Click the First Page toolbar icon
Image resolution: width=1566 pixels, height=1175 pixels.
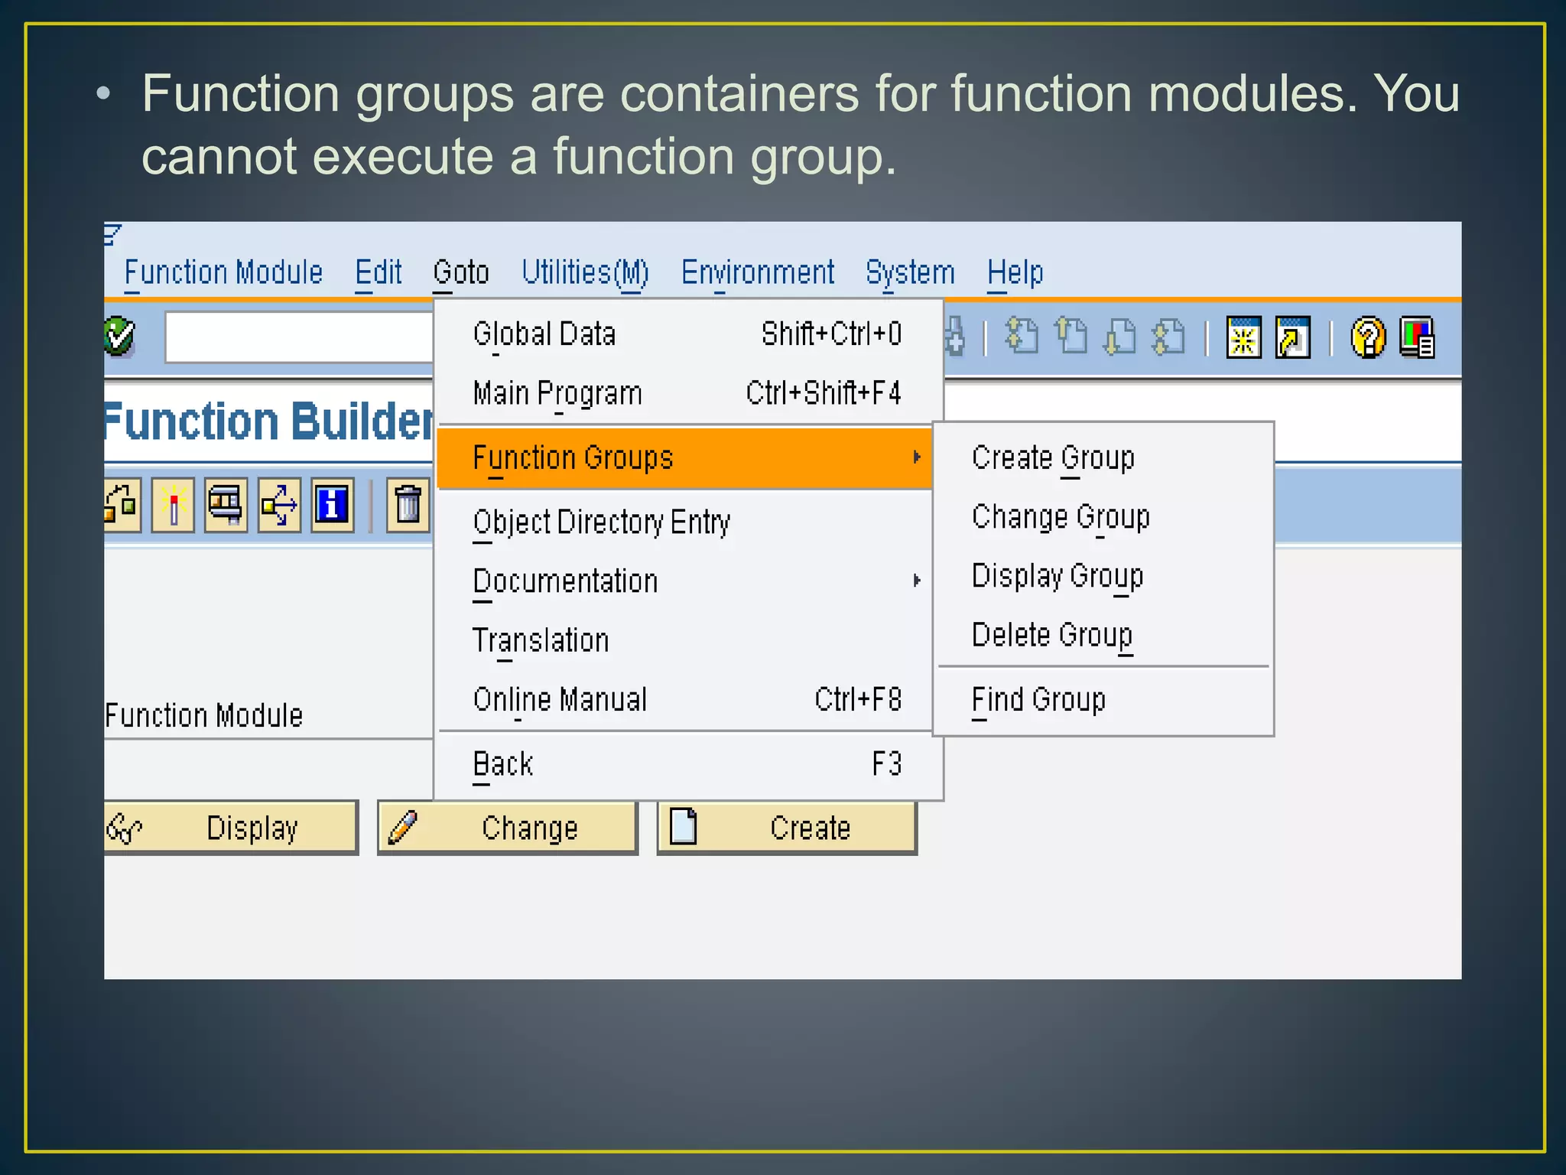pyautogui.click(x=1022, y=337)
